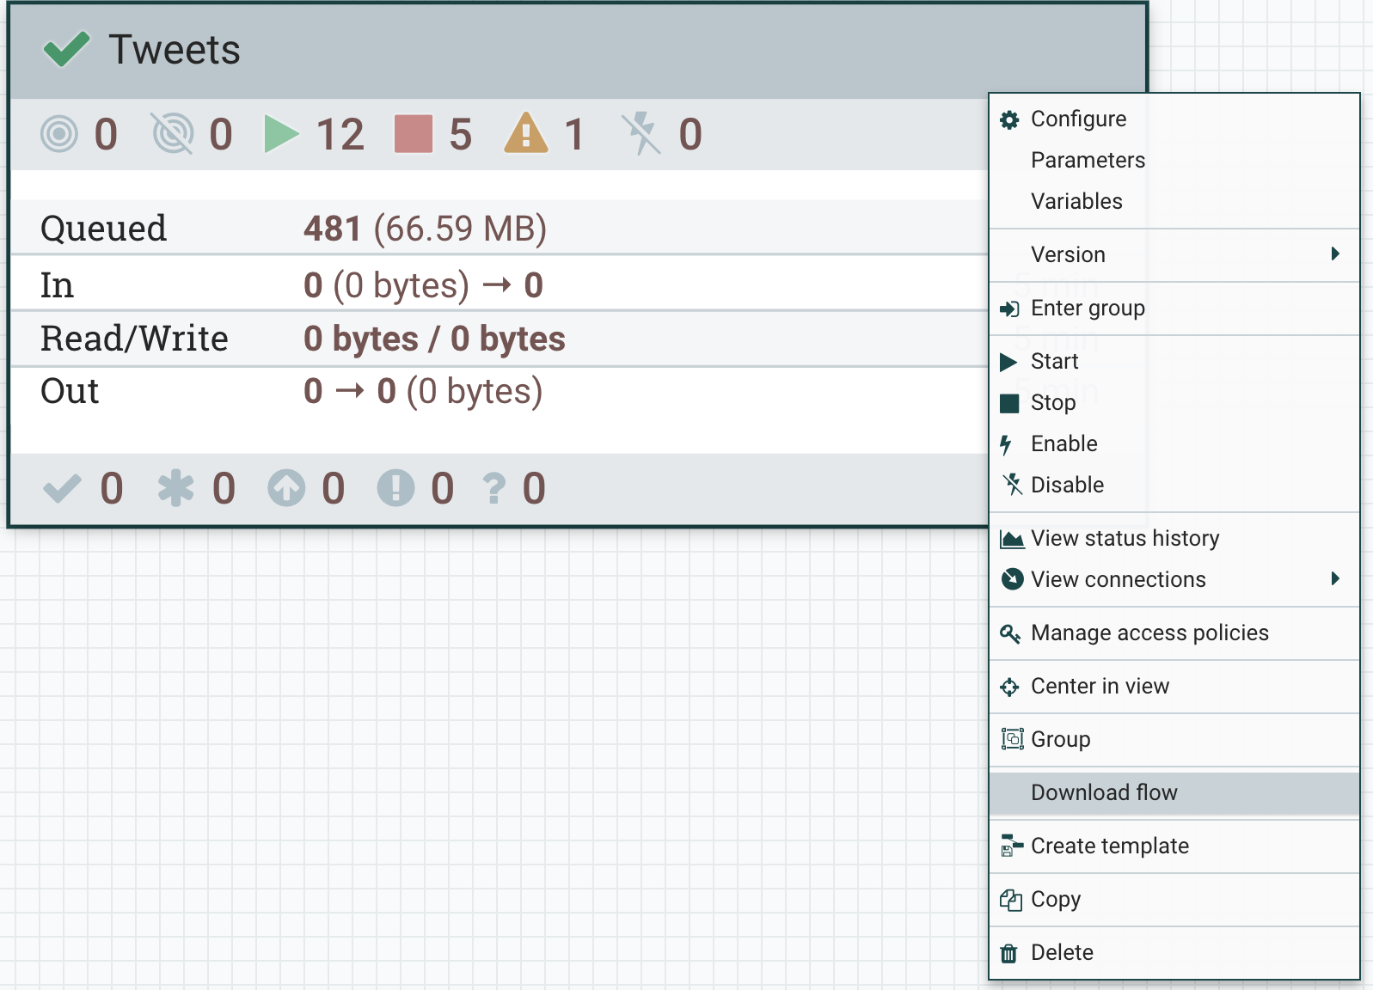The width and height of the screenshot is (1373, 990).
Task: Click the stopped count 5
Action: tap(461, 135)
